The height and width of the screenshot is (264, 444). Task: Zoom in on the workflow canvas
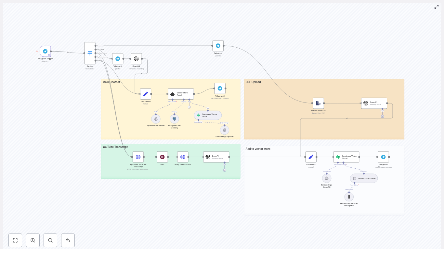point(33,240)
